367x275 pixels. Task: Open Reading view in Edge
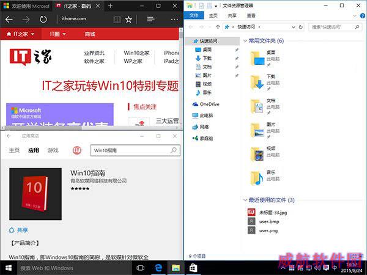117,20
